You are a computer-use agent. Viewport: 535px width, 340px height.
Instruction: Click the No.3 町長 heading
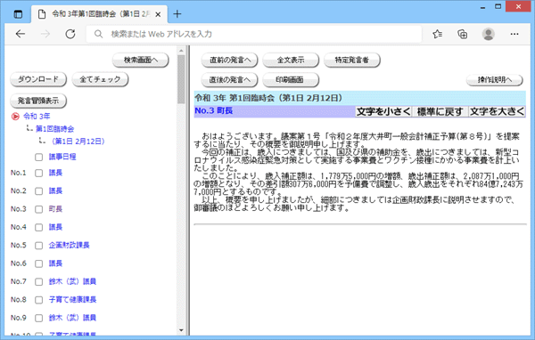pyautogui.click(x=214, y=110)
